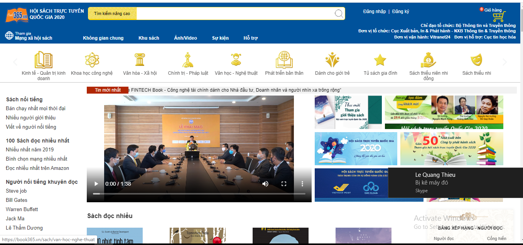Play the opening ceremony video
Screen dimensions: 523x245
coord(96,184)
